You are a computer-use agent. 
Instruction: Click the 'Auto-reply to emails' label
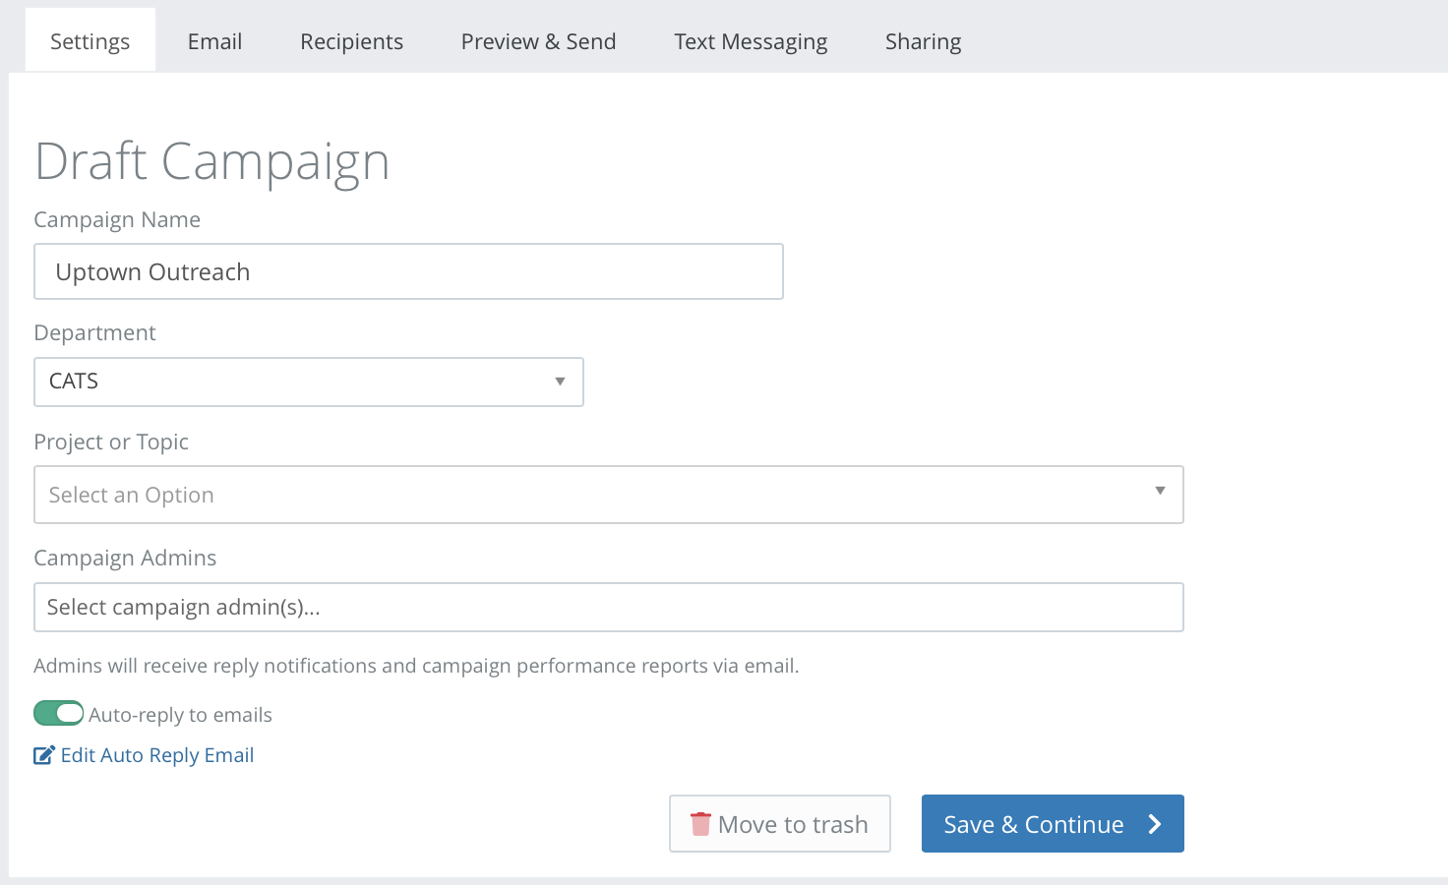click(180, 715)
